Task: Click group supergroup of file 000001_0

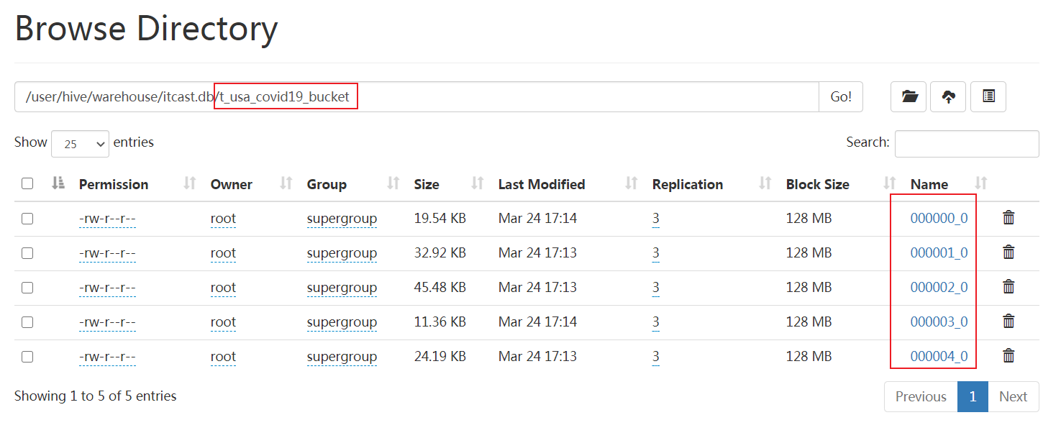Action: click(342, 252)
